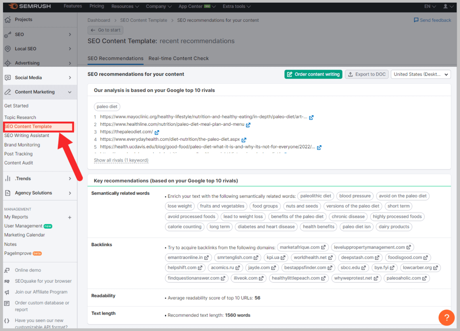Open the Resources menu
Image resolution: width=460 pixels, height=331 pixels.
[x=125, y=6]
